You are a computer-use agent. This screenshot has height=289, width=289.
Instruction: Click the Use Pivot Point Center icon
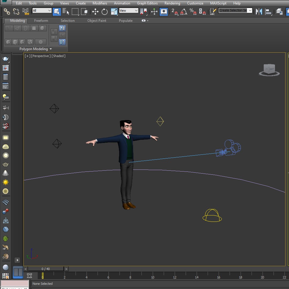(x=143, y=12)
